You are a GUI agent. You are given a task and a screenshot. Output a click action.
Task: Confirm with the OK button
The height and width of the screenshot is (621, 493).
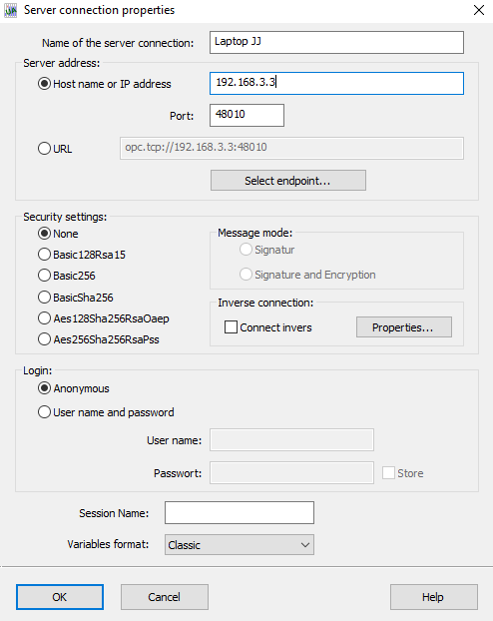(60, 597)
